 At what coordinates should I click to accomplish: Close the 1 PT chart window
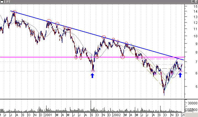tap(196, 1)
